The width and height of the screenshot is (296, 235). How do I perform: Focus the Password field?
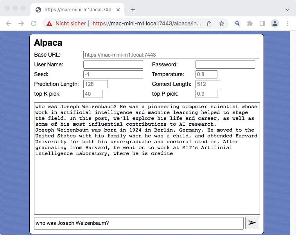[x=225, y=65]
